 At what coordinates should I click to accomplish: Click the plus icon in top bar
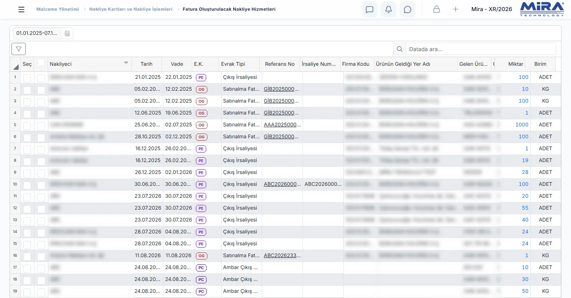tap(456, 10)
